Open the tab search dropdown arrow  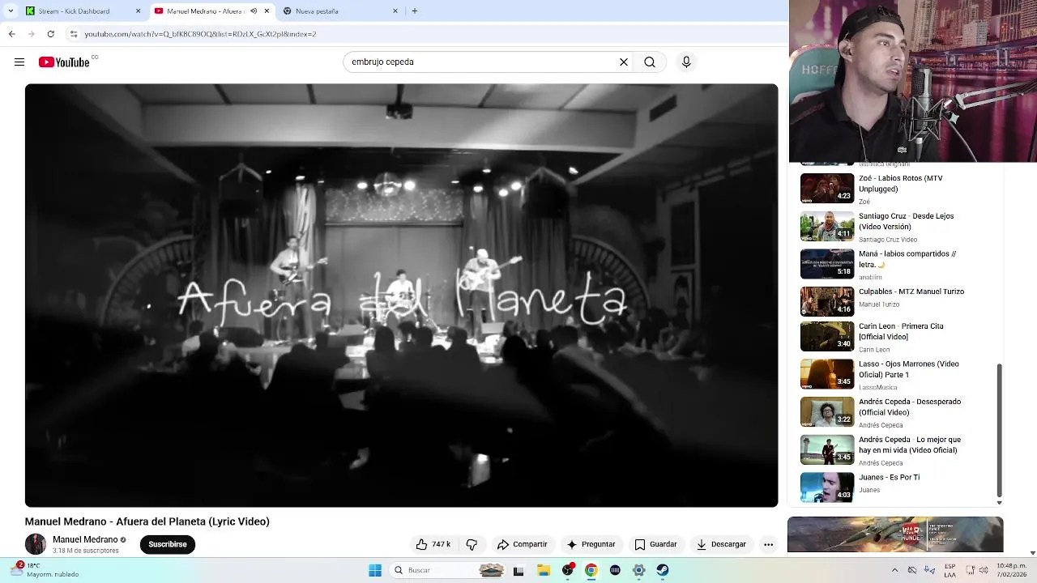11,11
